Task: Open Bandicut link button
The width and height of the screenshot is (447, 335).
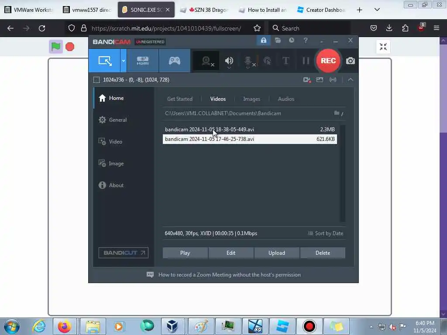Action: coord(124,253)
